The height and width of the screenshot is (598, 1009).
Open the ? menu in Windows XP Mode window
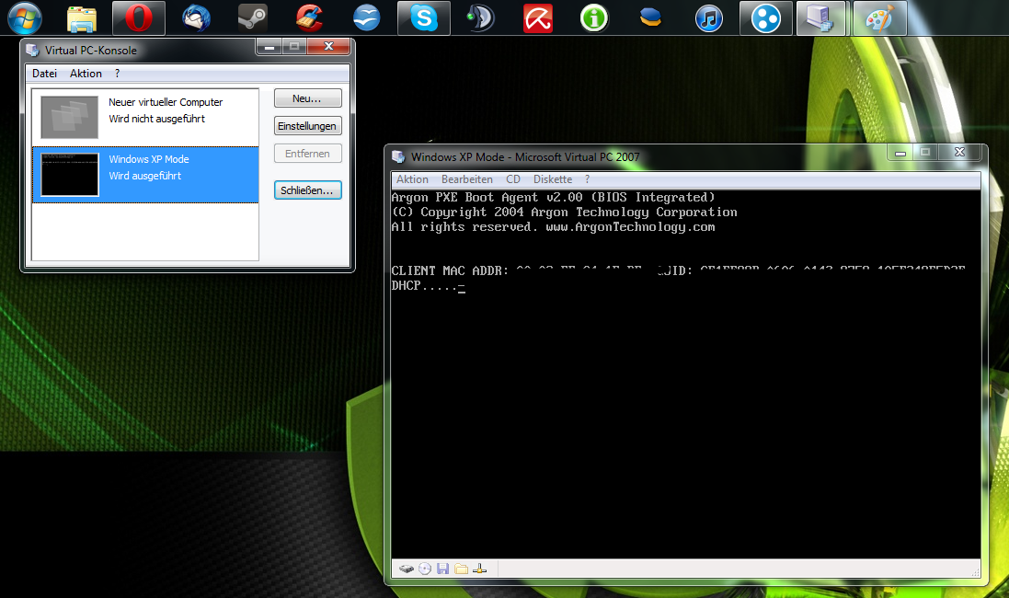tap(587, 179)
